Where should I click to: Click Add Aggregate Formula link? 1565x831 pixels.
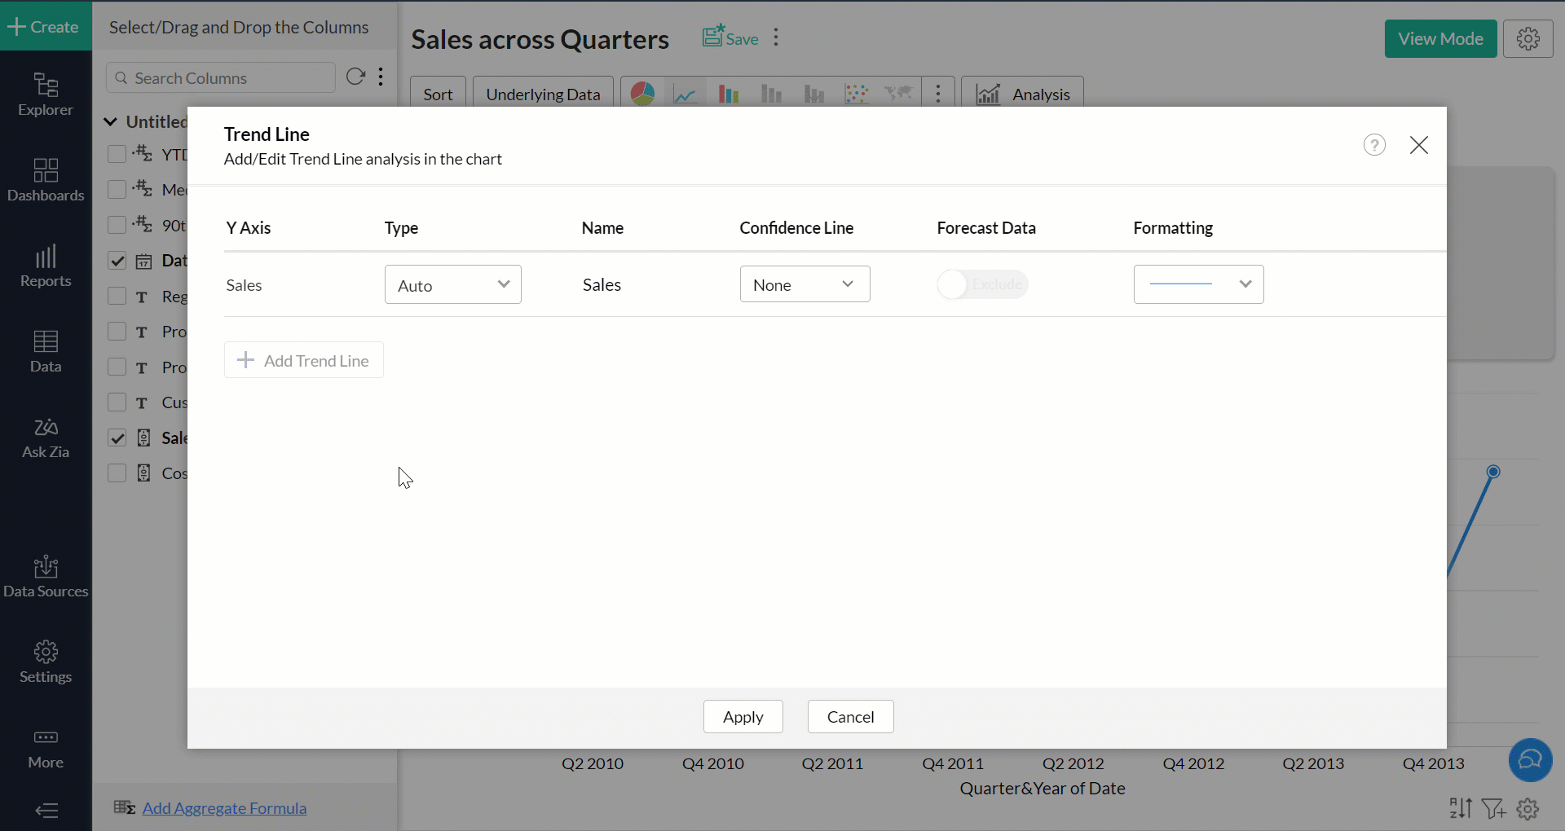(x=224, y=808)
